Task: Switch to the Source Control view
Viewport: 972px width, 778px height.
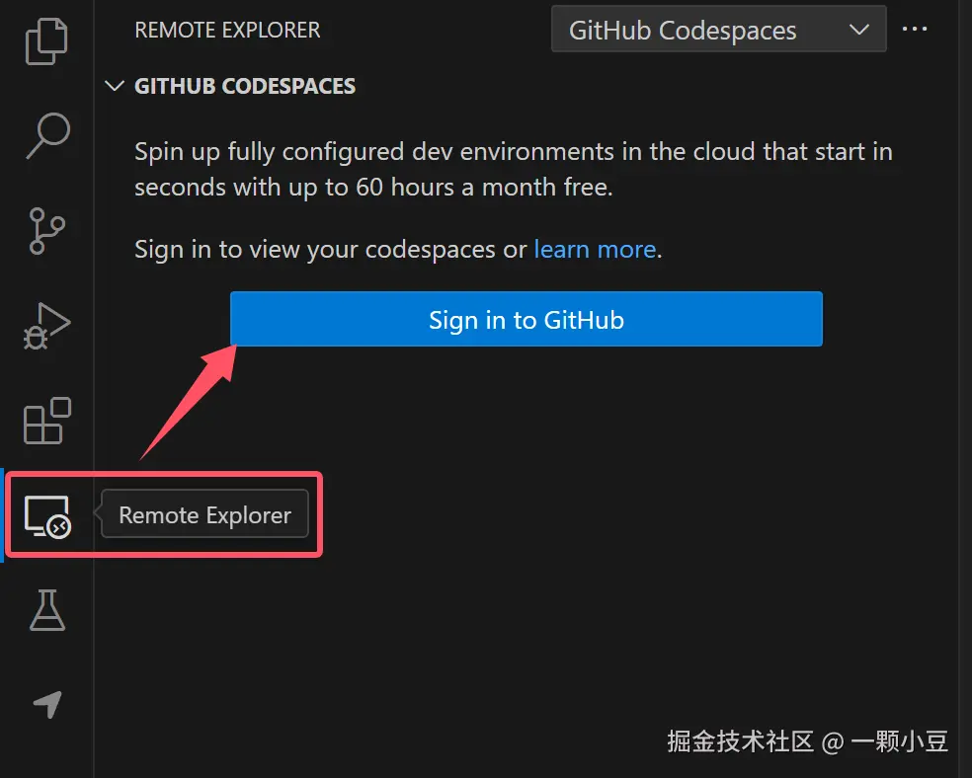Action: click(46, 229)
